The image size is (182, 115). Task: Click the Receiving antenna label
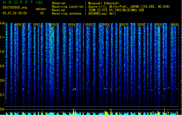pos(67,14)
